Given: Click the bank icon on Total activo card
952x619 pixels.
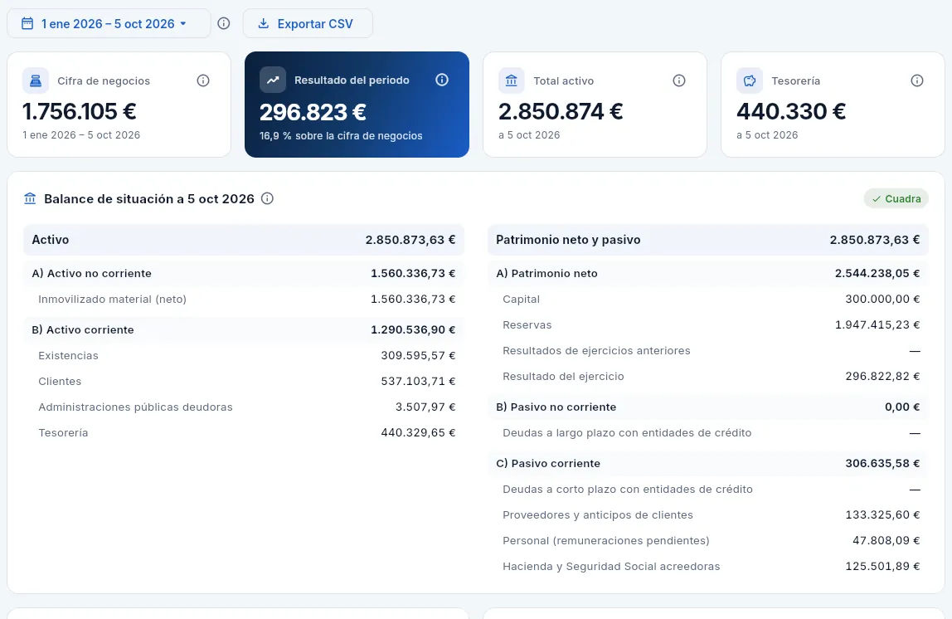Looking at the screenshot, I should [x=512, y=80].
